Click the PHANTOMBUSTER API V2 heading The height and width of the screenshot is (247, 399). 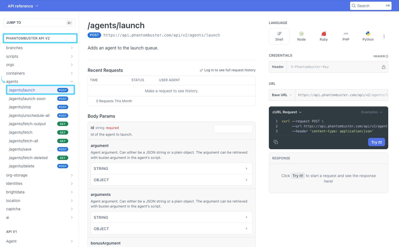click(28, 38)
